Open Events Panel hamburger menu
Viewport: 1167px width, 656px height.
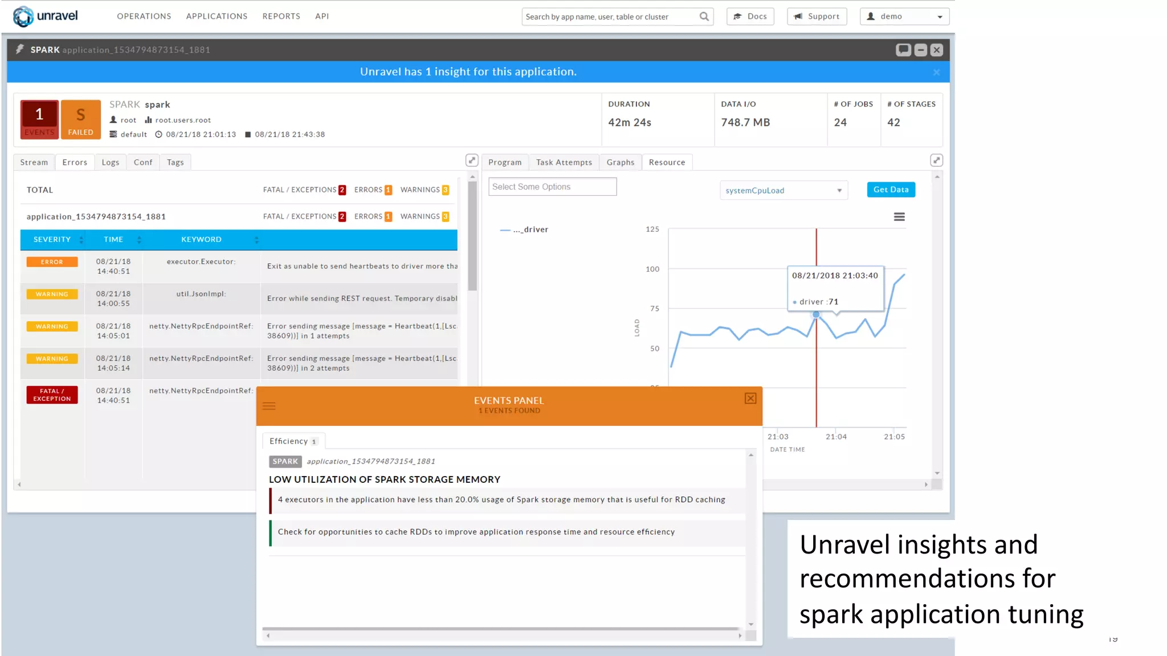coord(269,406)
